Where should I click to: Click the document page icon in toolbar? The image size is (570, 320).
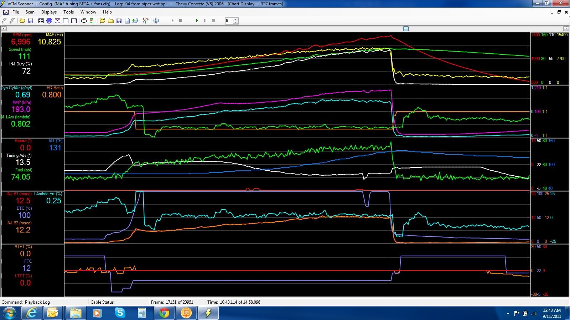tap(127, 21)
